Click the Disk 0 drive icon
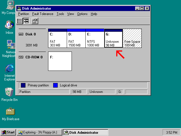Image resolution: width=181 pixels, height=136 pixels. pos(21,34)
